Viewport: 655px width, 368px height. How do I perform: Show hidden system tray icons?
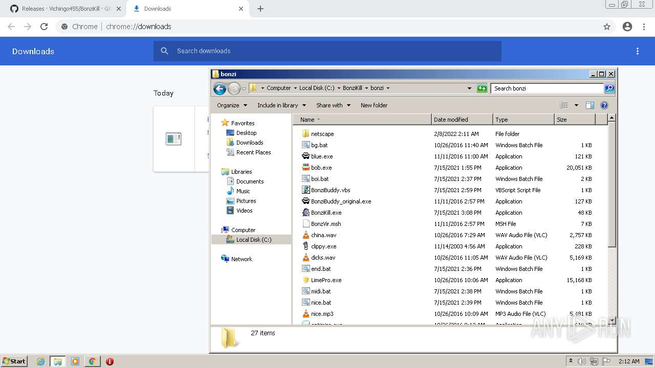571,361
